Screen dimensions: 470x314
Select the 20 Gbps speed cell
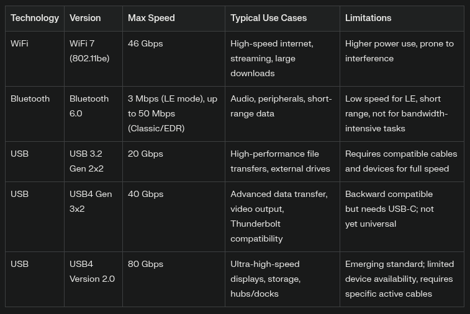point(145,154)
